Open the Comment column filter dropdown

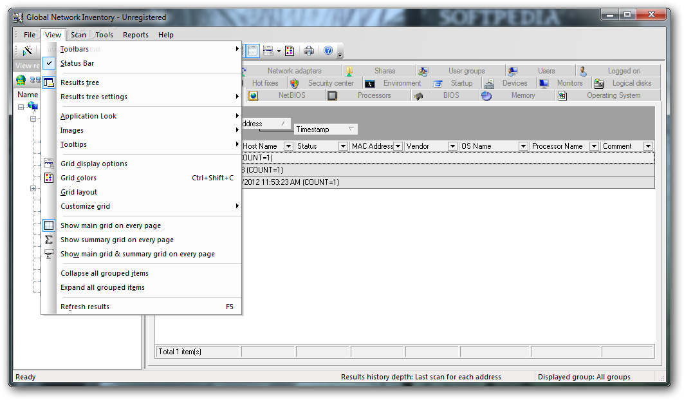648,146
